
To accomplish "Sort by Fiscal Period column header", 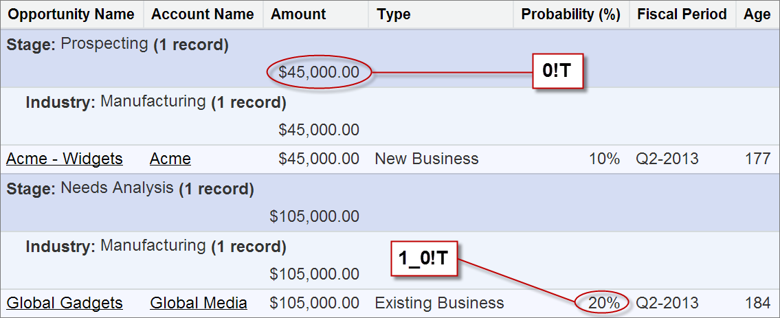I will pyautogui.click(x=682, y=14).
